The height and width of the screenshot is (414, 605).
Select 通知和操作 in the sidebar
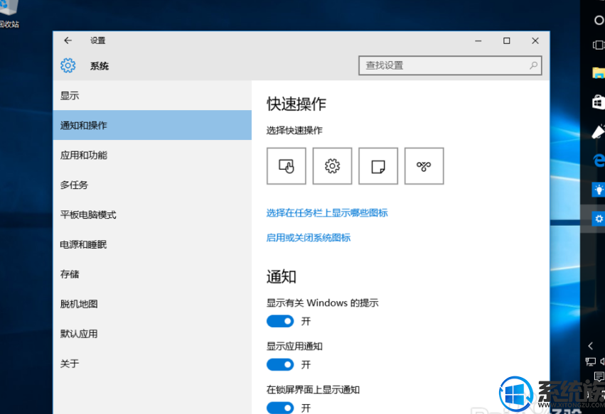tap(152, 125)
